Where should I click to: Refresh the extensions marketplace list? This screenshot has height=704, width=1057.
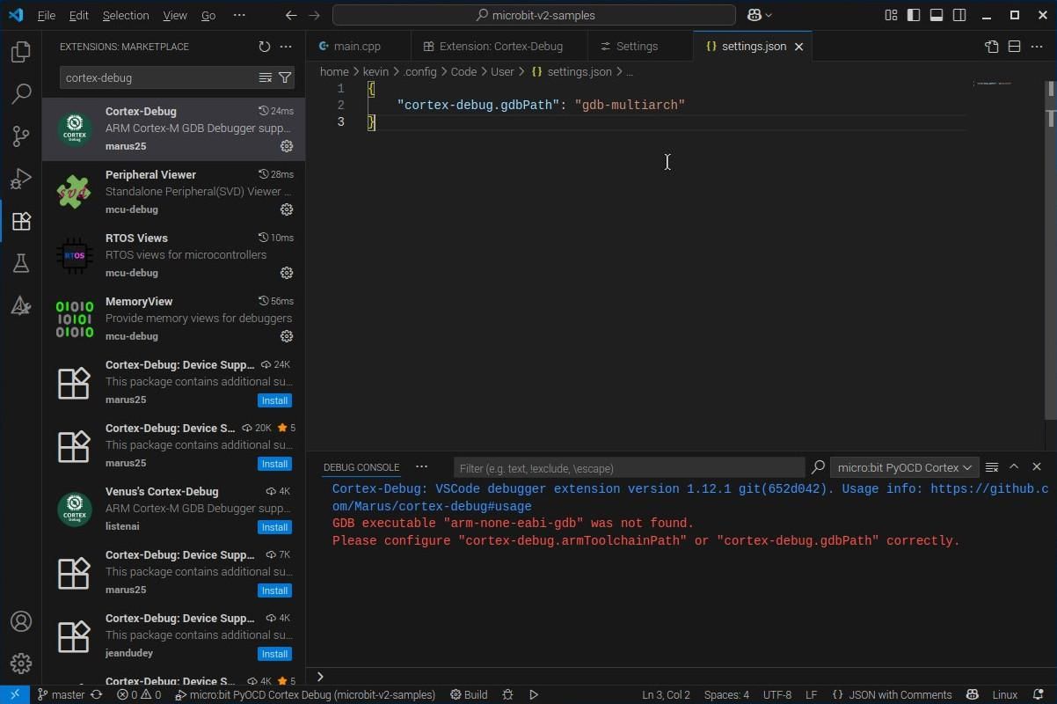click(264, 47)
